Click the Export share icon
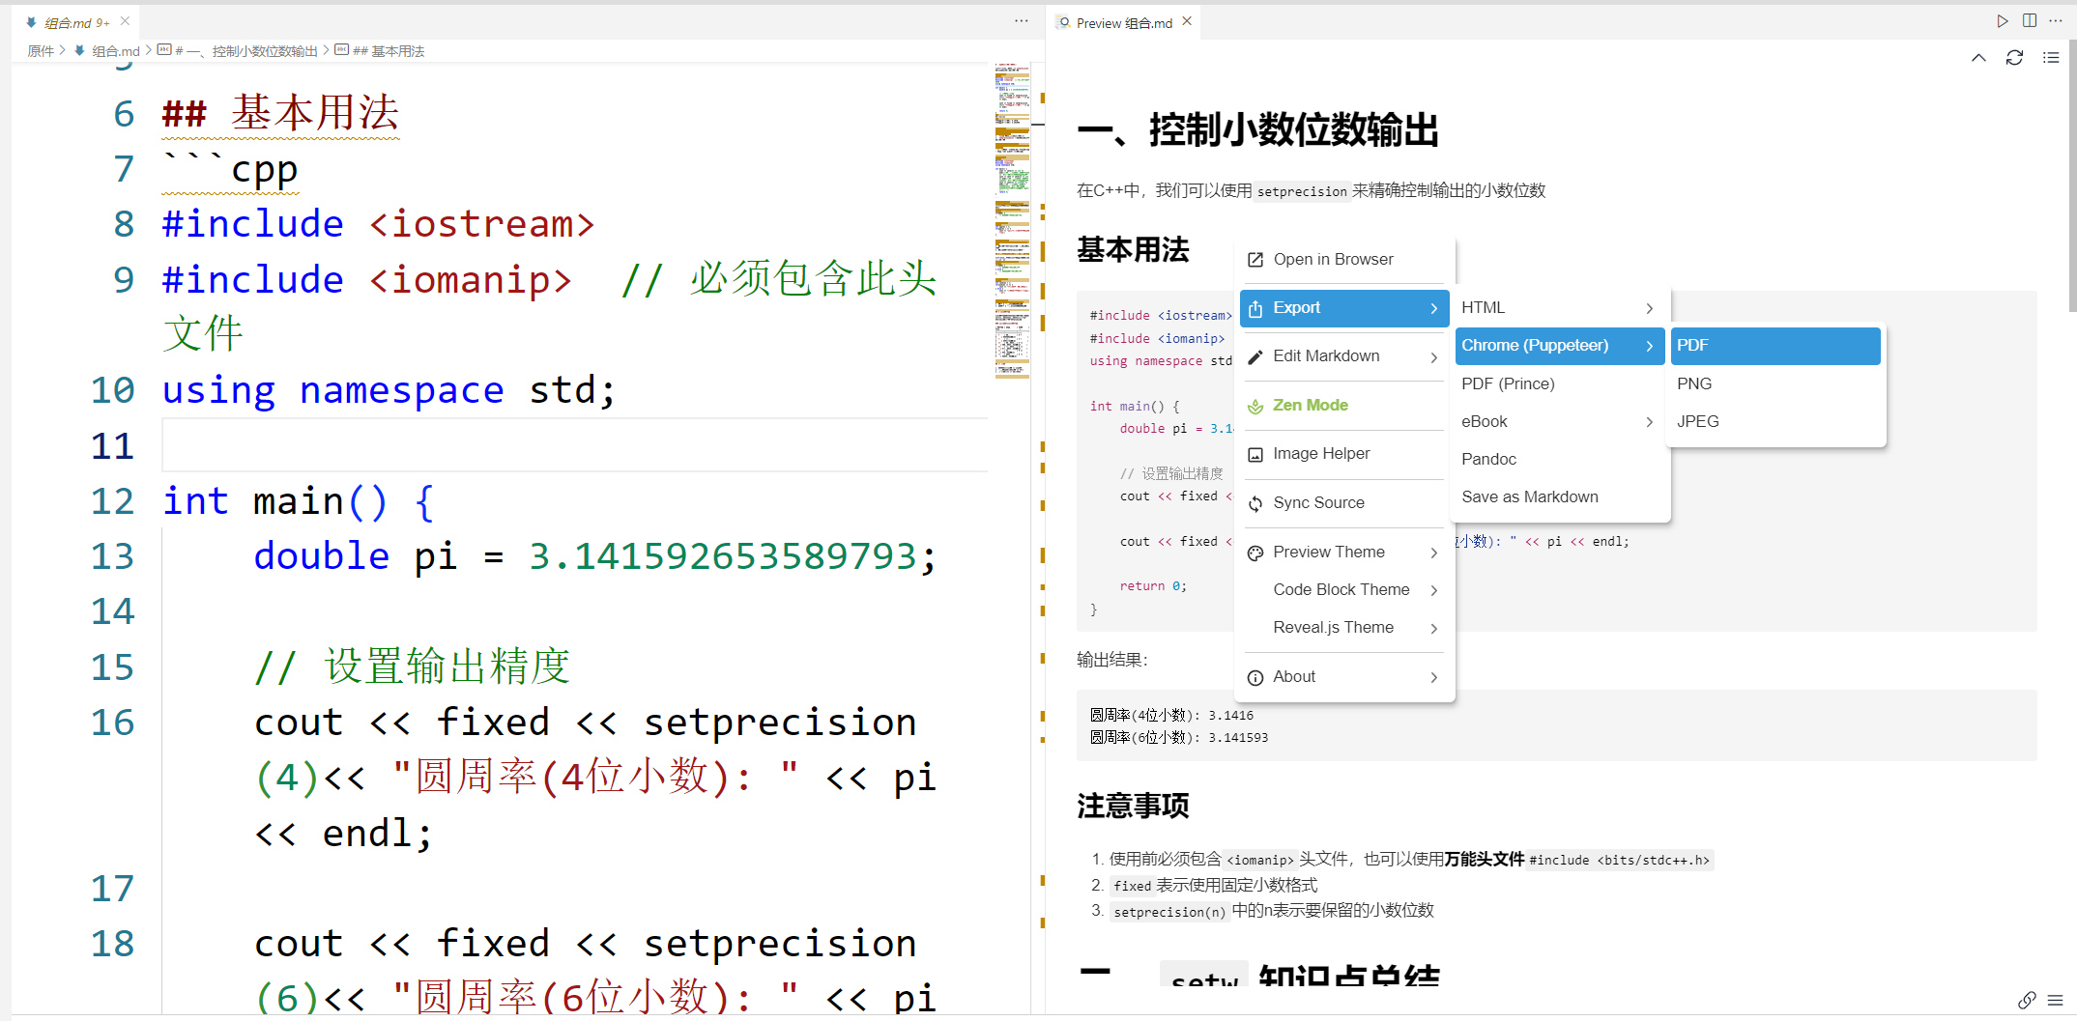 [1255, 308]
